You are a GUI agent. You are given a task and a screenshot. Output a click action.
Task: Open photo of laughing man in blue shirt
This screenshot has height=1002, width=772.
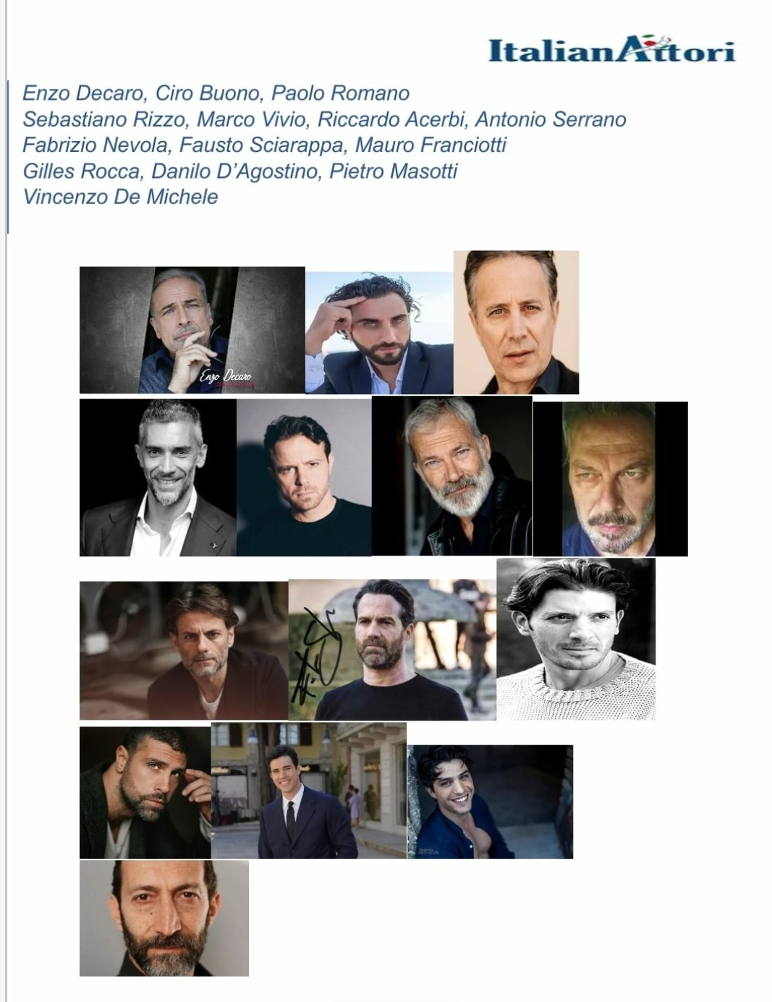point(491,802)
